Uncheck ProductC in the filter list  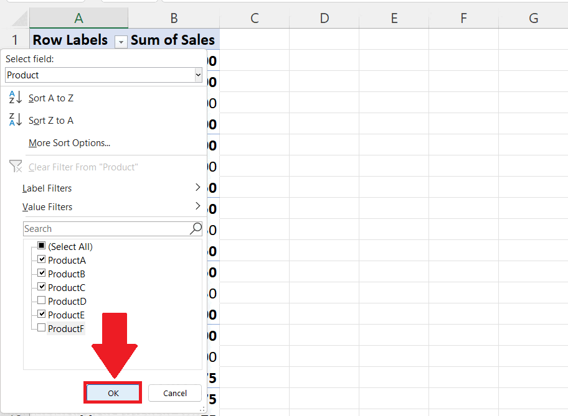[x=42, y=287]
